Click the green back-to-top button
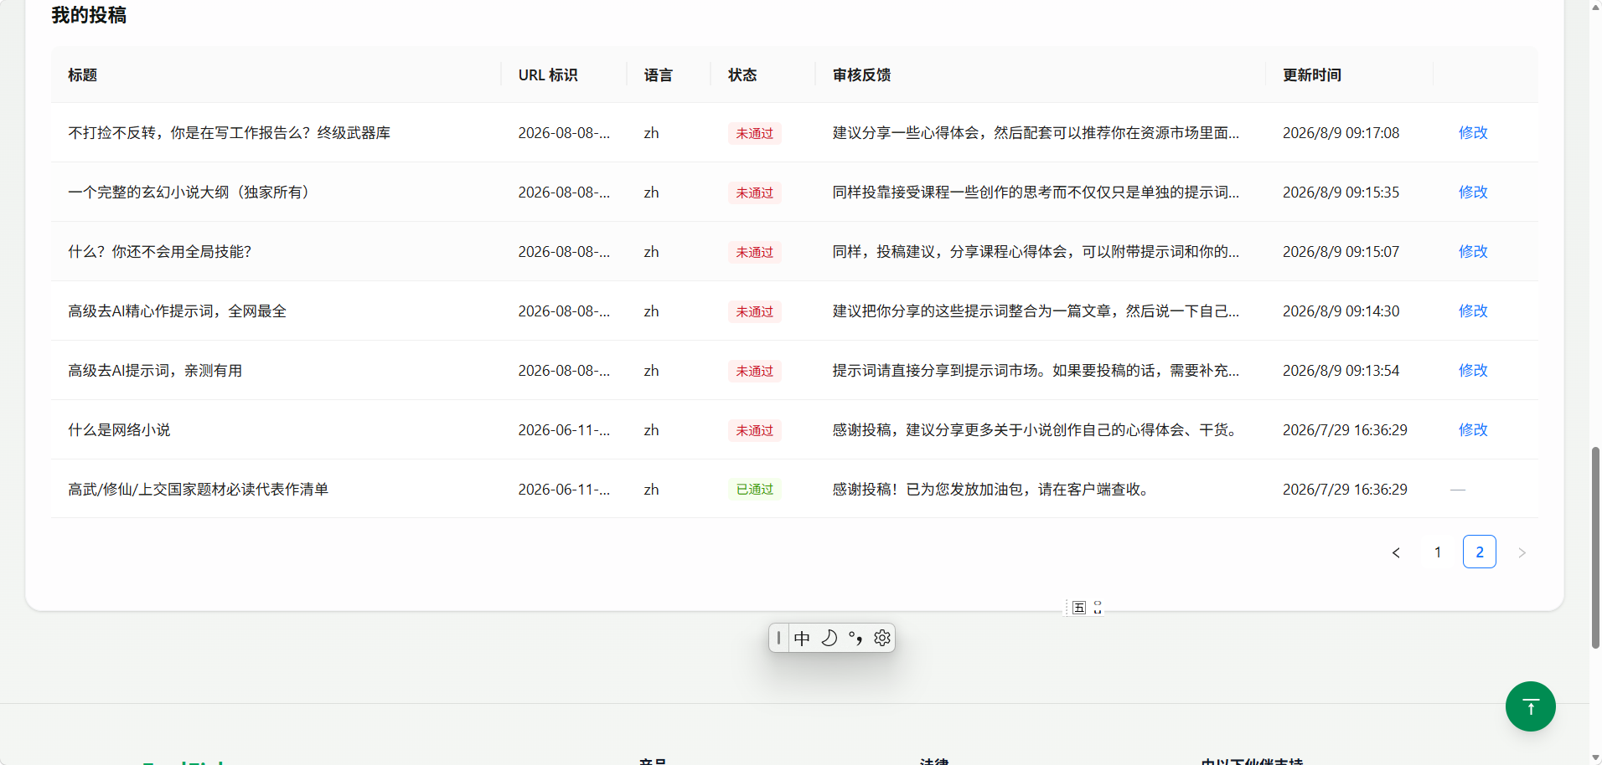The width and height of the screenshot is (1602, 765). pos(1530,706)
